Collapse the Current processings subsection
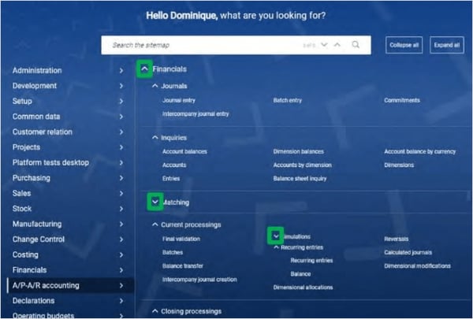Screen dimensions: 473x319 point(155,224)
